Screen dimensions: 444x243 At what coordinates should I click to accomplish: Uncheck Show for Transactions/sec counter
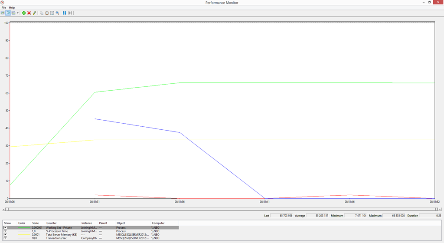tap(5, 238)
